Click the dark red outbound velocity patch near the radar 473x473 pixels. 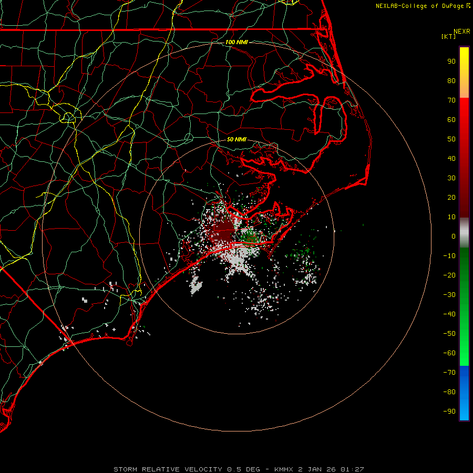point(224,232)
